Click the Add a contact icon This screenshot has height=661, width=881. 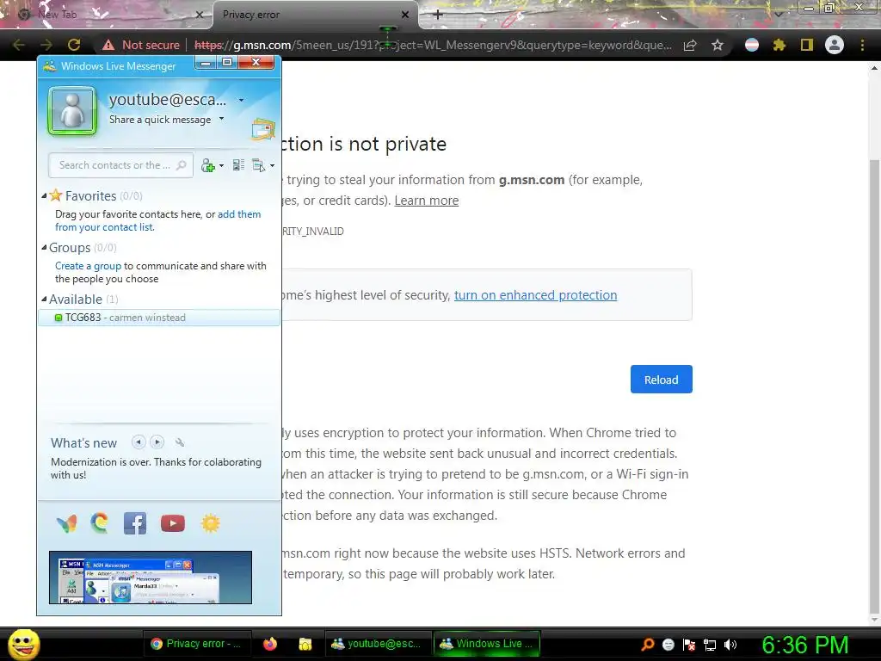pyautogui.click(x=208, y=165)
